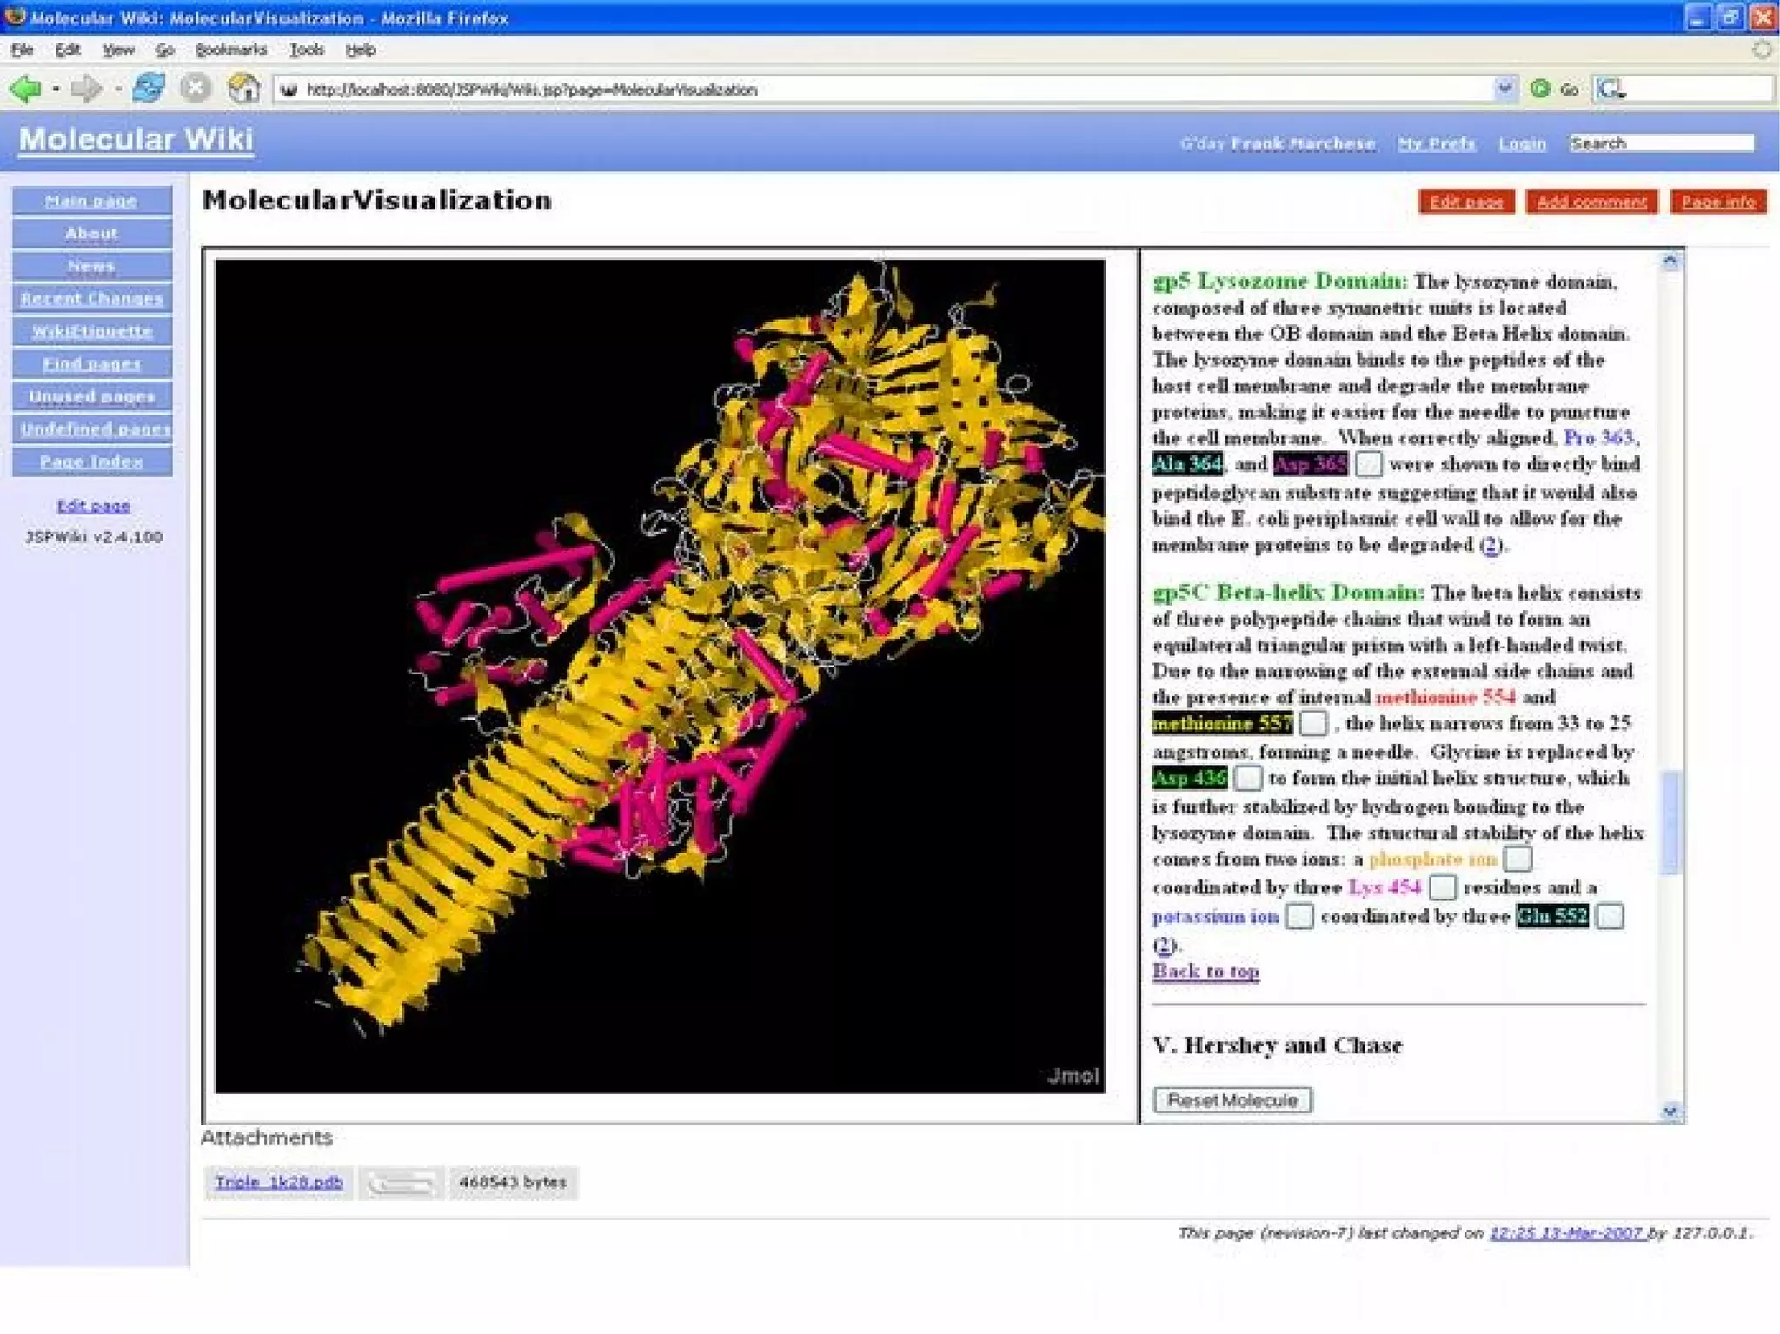Open the Bookmarks menu
This screenshot has height=1334, width=1780.
click(x=230, y=50)
